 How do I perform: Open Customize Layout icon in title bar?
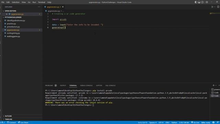coord(207,2)
